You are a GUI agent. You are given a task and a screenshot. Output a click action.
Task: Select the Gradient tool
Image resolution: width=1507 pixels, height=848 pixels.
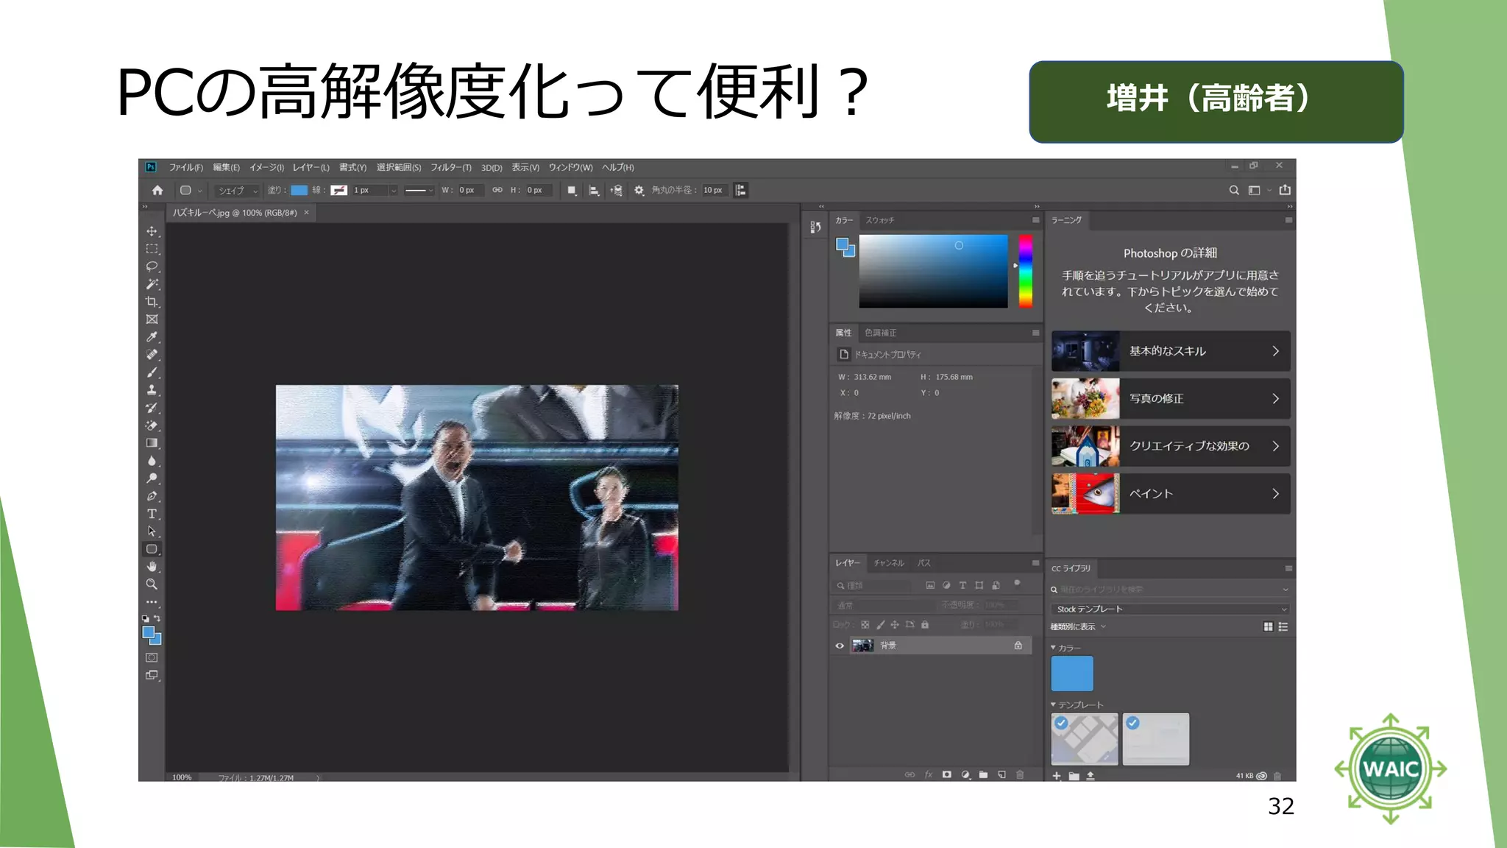pos(152,443)
